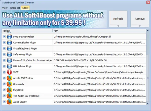Click the Remove button

tap(140, 19)
